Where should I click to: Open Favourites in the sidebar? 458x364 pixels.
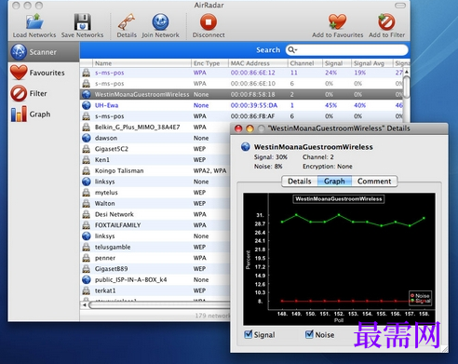[44, 73]
